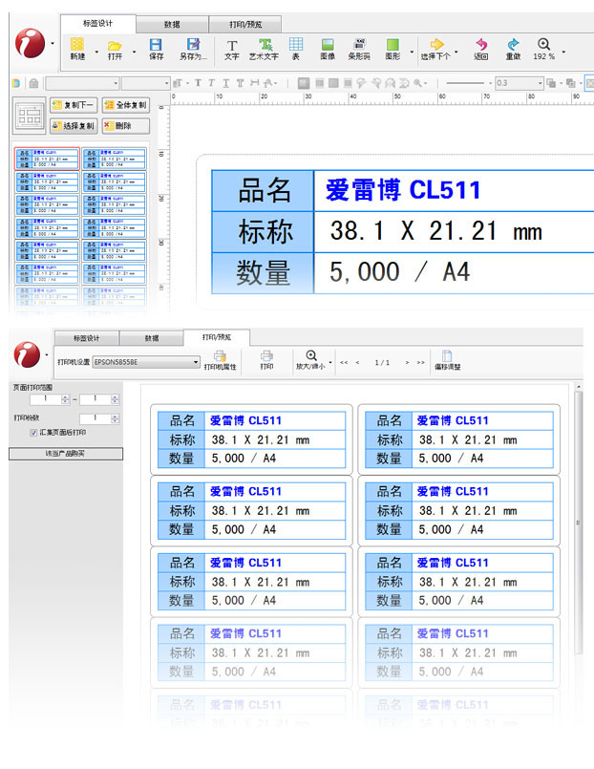Switch to the 数据 tab in the design window

tap(172, 25)
